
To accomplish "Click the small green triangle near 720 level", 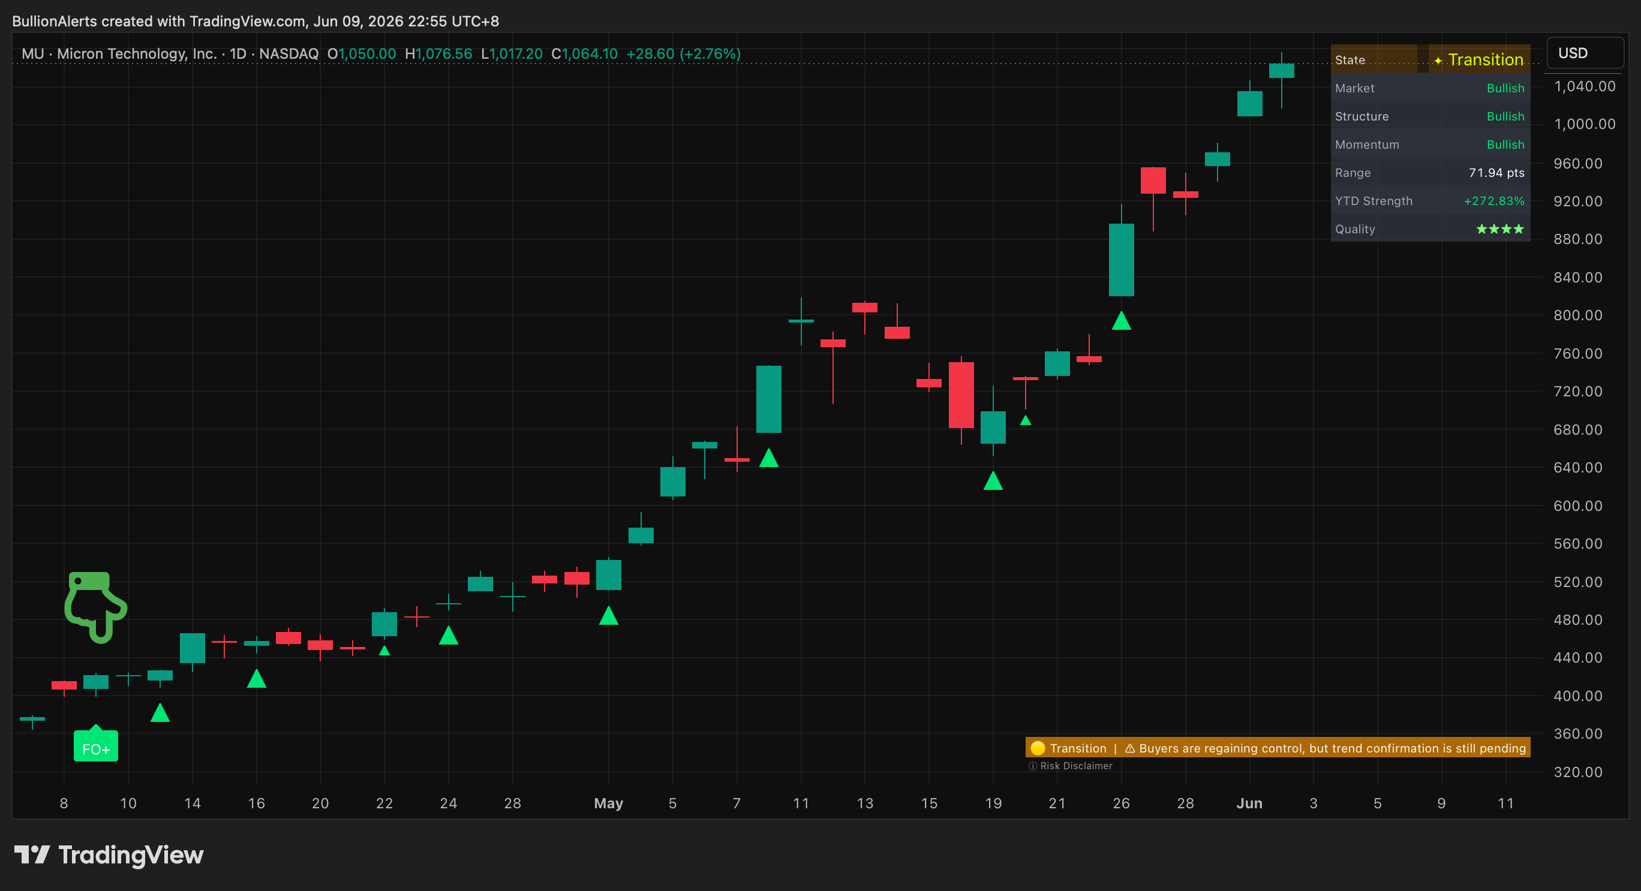I will click(x=1026, y=420).
